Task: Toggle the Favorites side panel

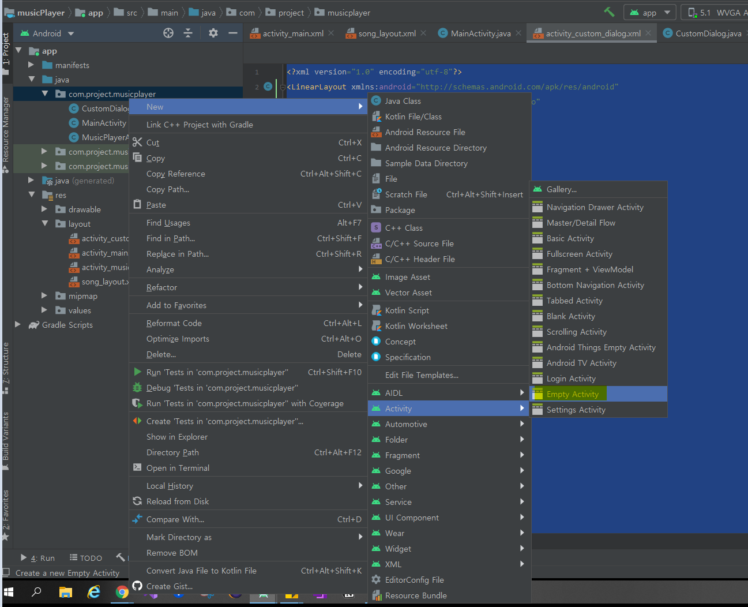Action: coord(6,515)
